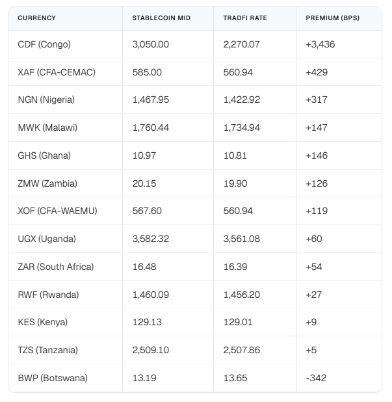Click the XOF (CFA-WAEMU) currency cell
Image resolution: width=392 pixels, height=402 pixels.
(57, 211)
